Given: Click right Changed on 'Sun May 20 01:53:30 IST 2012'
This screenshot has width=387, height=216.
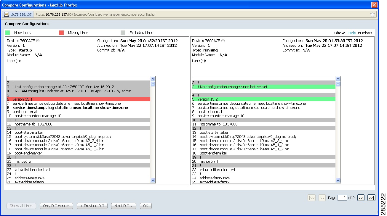Looking at the screenshot, I should [x=334, y=41].
